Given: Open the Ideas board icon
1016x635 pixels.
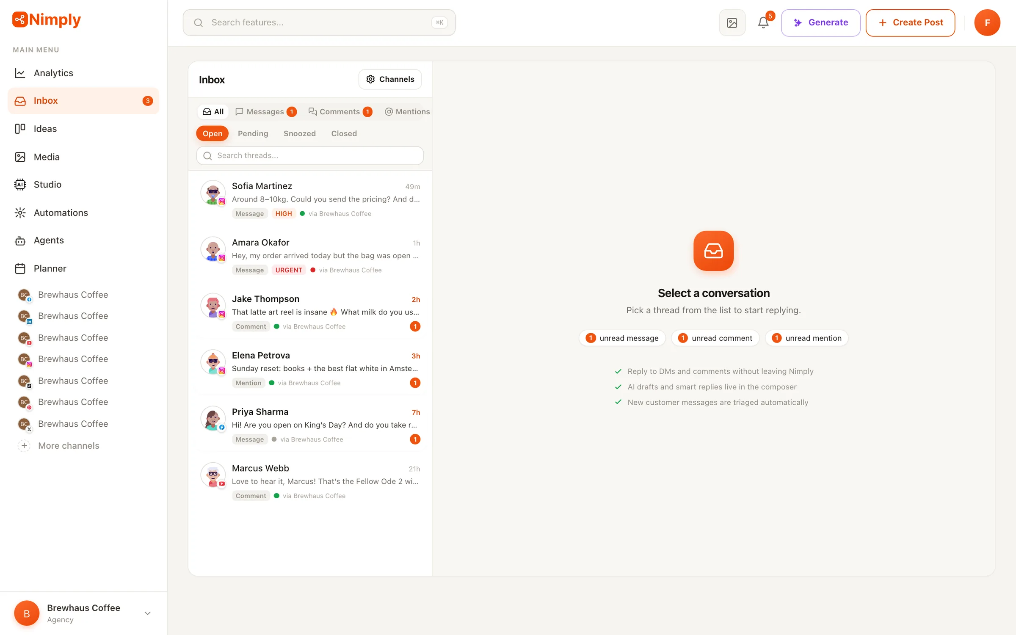Looking at the screenshot, I should click(20, 129).
